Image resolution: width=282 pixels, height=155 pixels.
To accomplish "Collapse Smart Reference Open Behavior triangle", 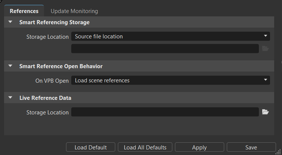I will click(x=10, y=66).
